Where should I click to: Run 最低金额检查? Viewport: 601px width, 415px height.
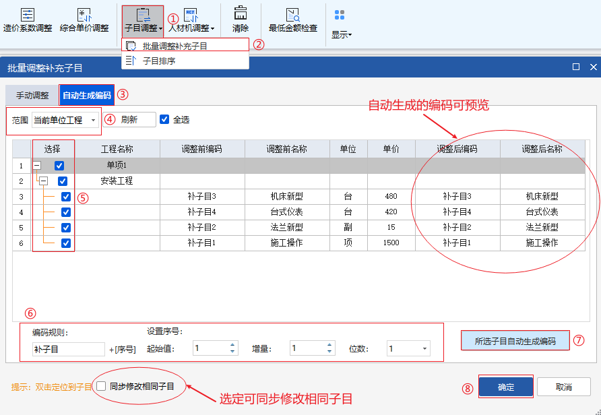point(293,20)
